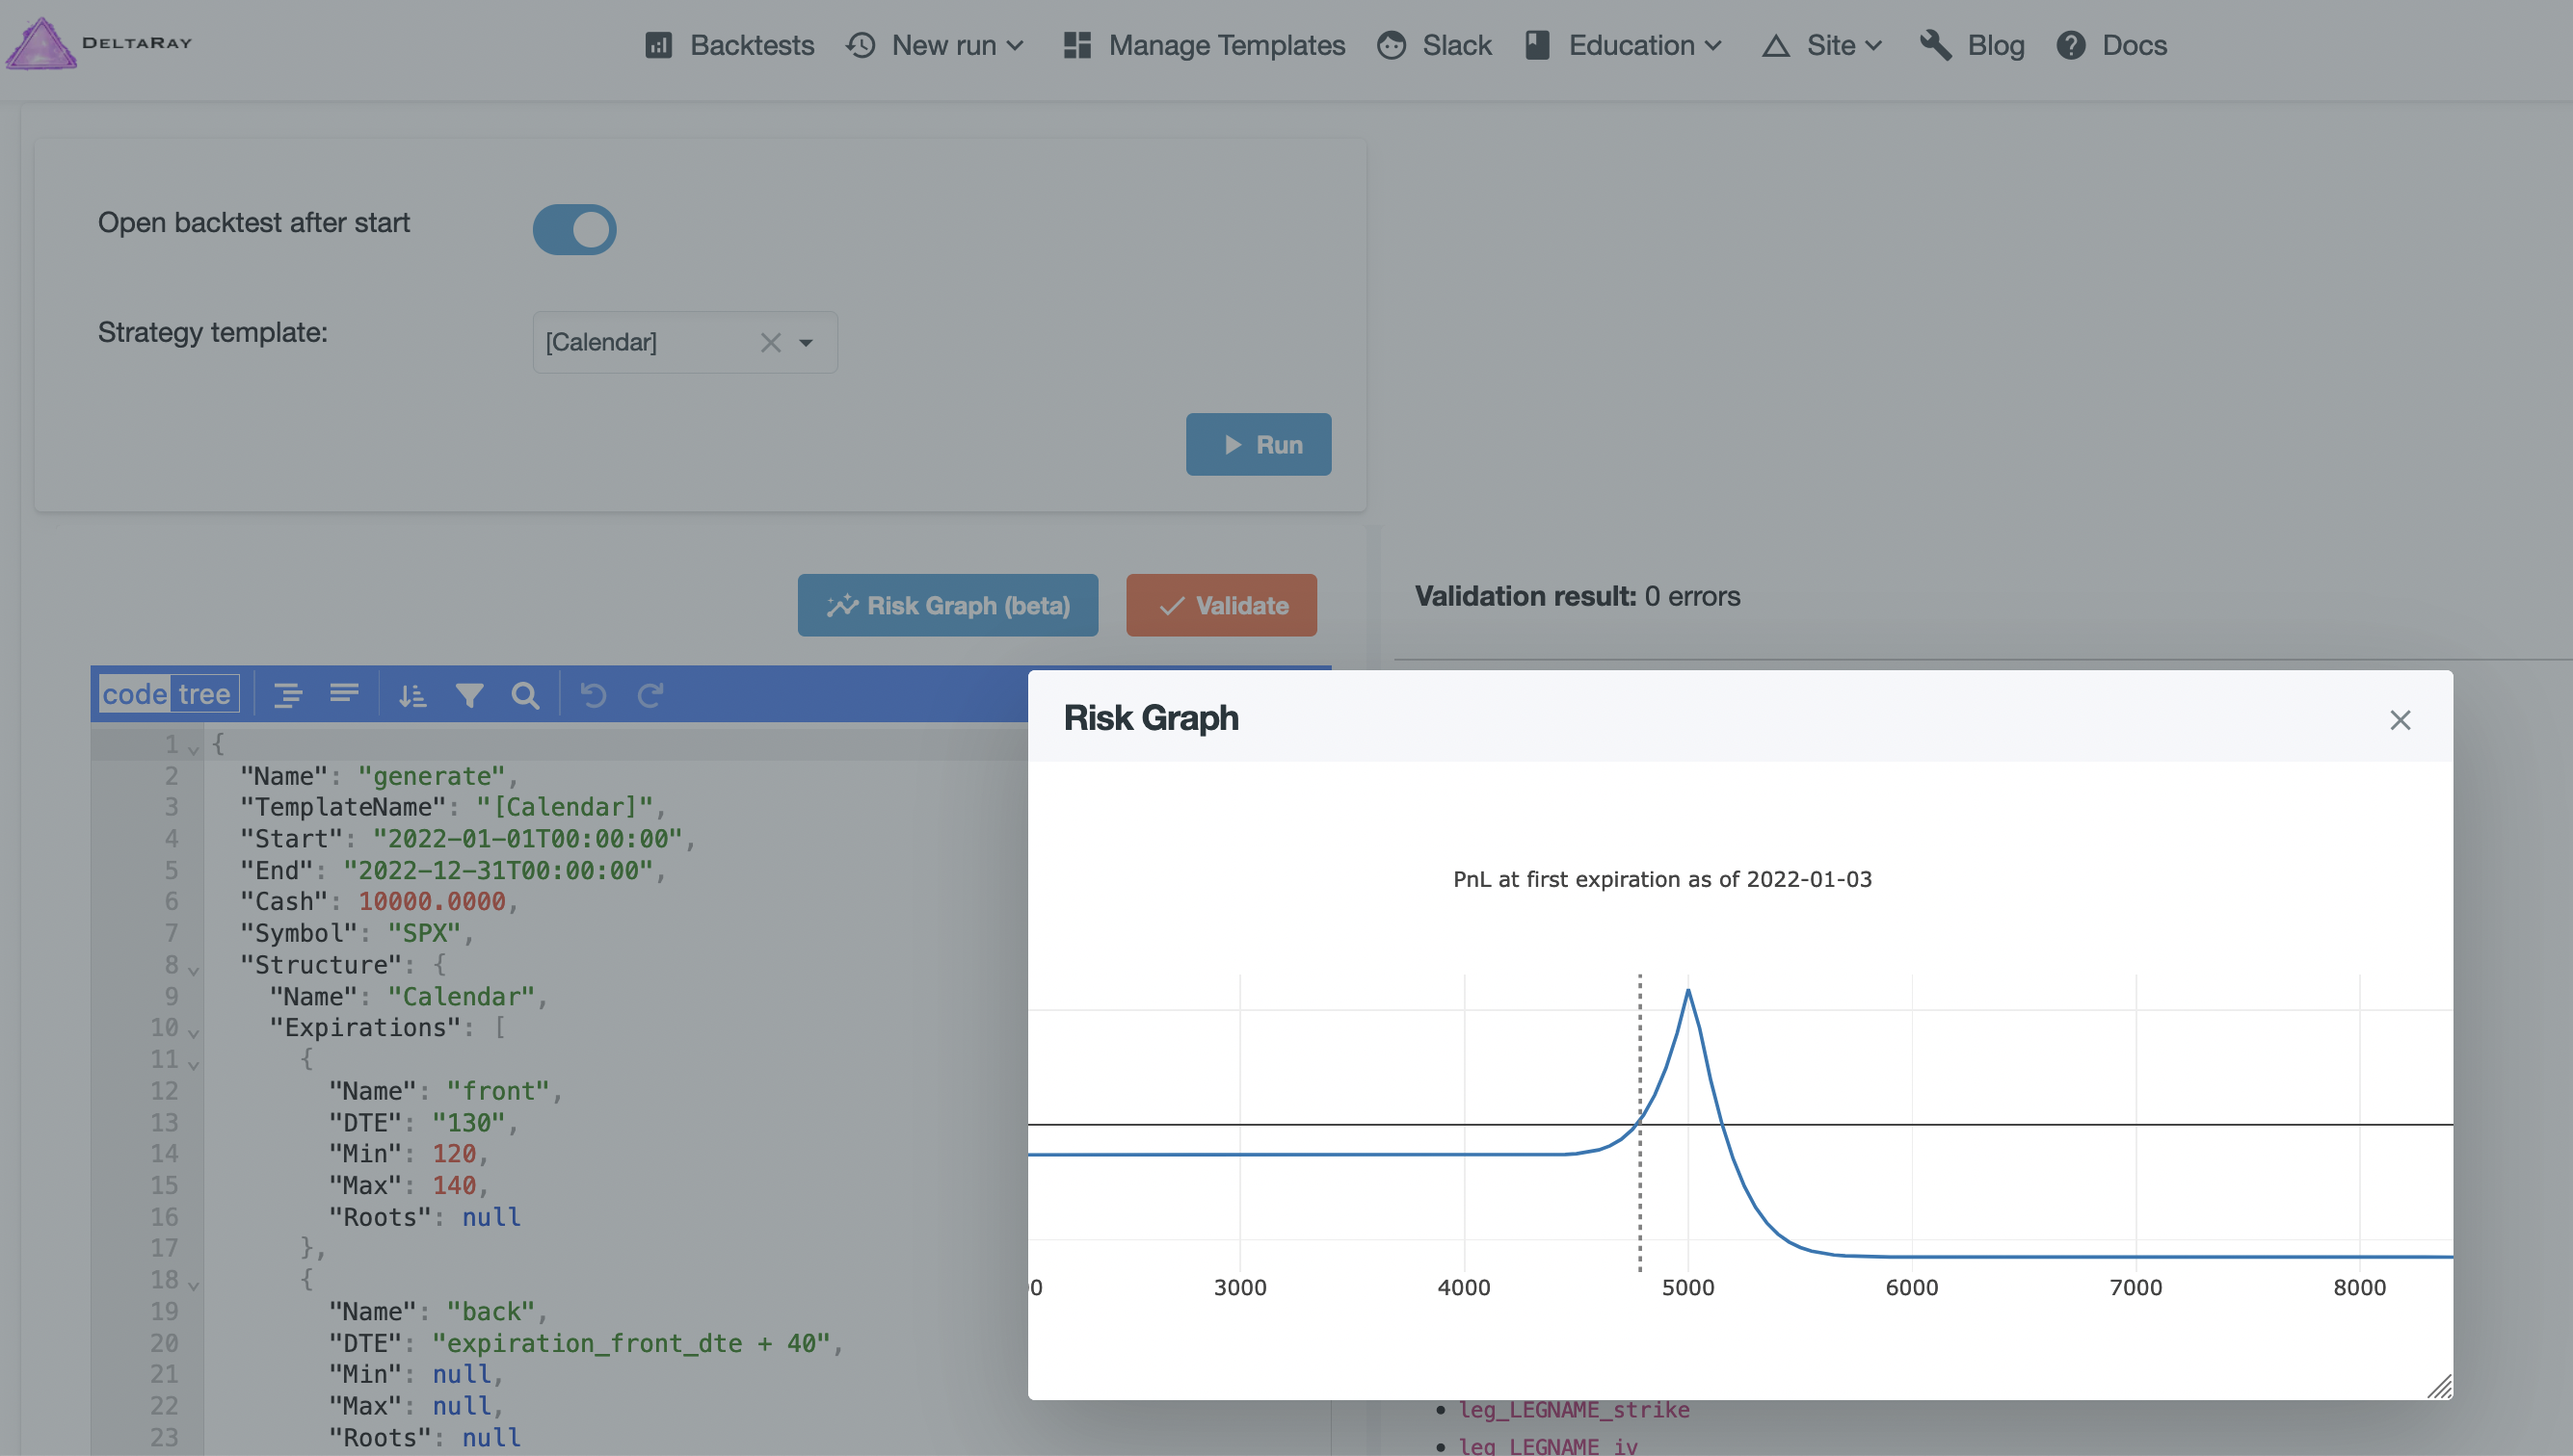The height and width of the screenshot is (1456, 2573).
Task: Click the filter icon in code editor
Action: (x=466, y=693)
